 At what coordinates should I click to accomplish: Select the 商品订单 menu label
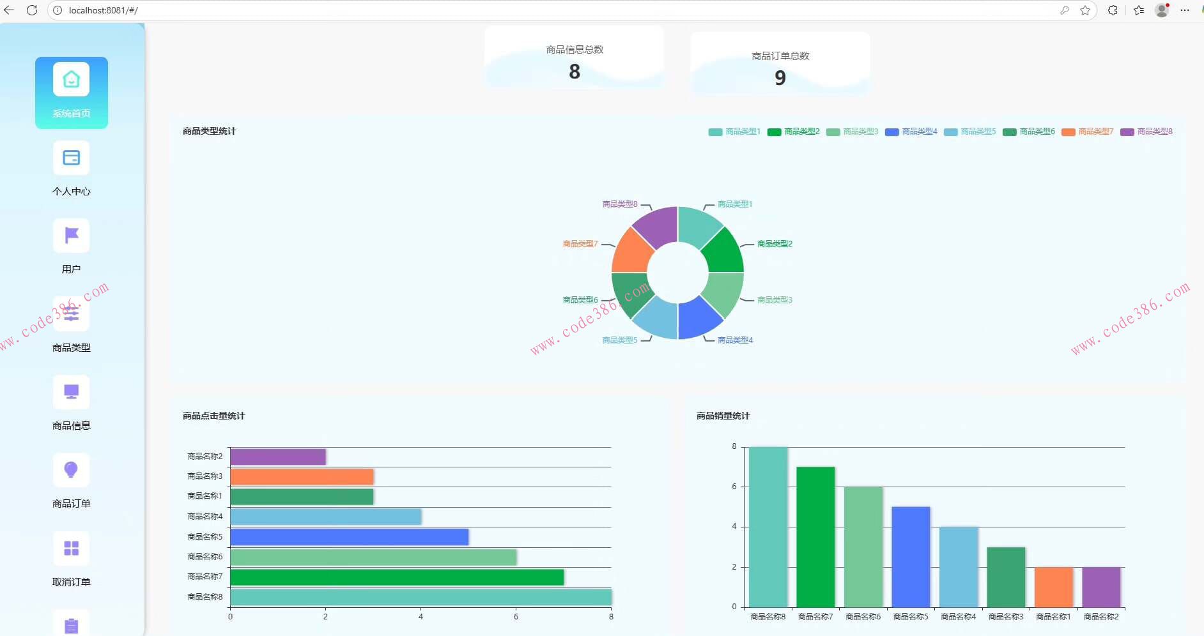click(x=72, y=503)
